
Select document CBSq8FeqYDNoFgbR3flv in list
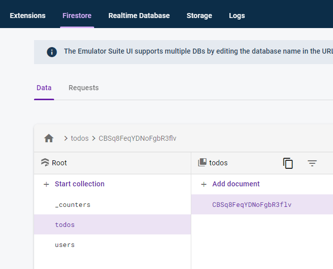click(262, 204)
